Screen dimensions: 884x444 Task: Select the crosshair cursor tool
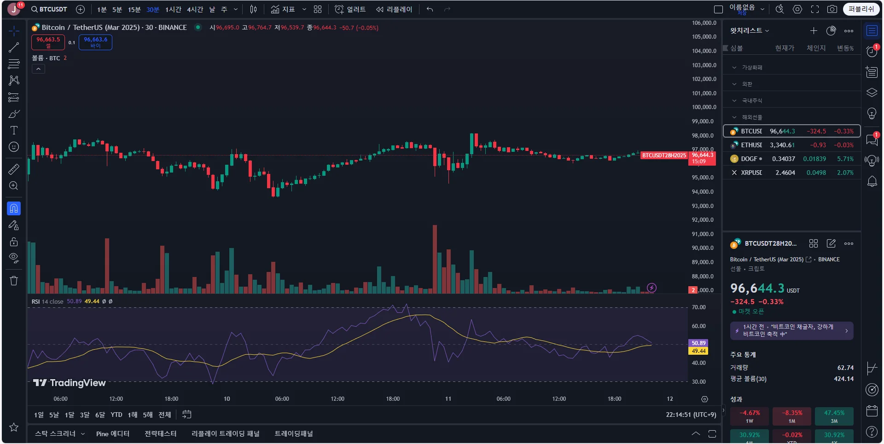(x=14, y=31)
